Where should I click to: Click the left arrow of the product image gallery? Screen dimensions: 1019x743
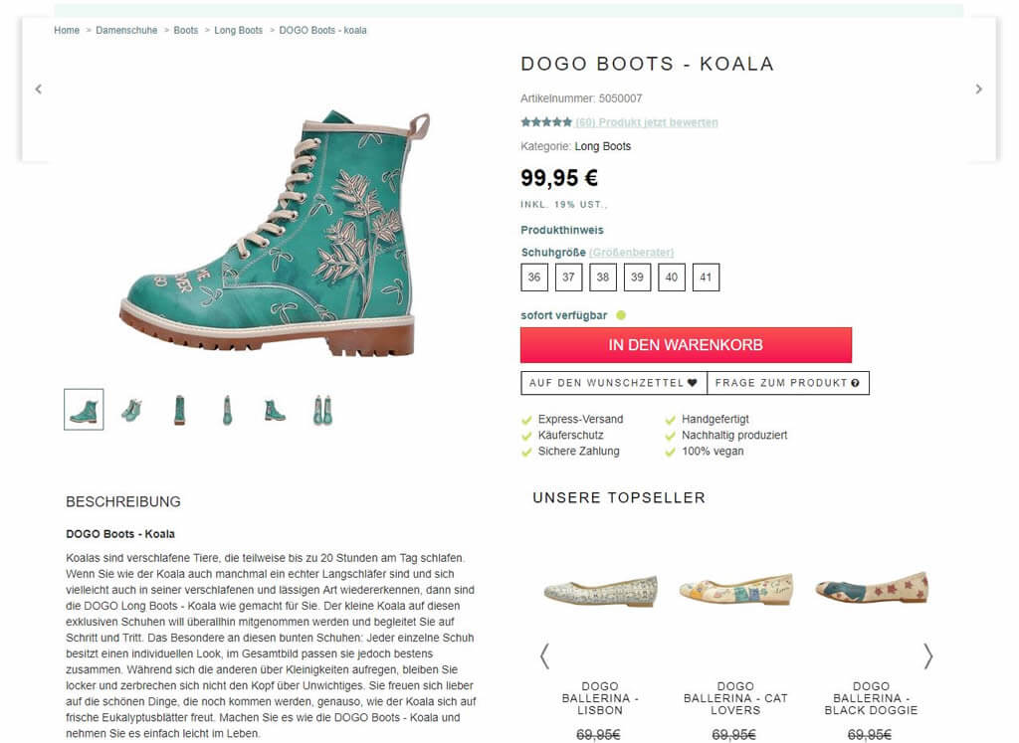[38, 89]
